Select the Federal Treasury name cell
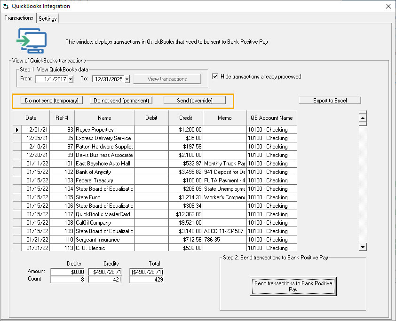 coord(104,180)
